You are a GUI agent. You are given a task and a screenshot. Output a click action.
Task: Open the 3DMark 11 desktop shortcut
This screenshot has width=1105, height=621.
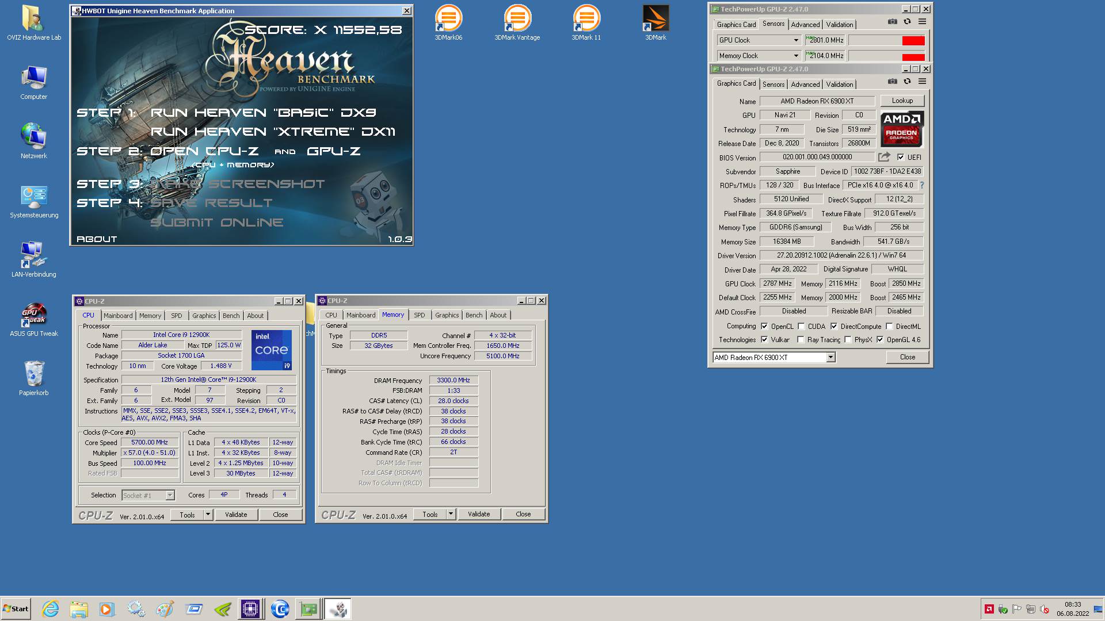coord(586,22)
